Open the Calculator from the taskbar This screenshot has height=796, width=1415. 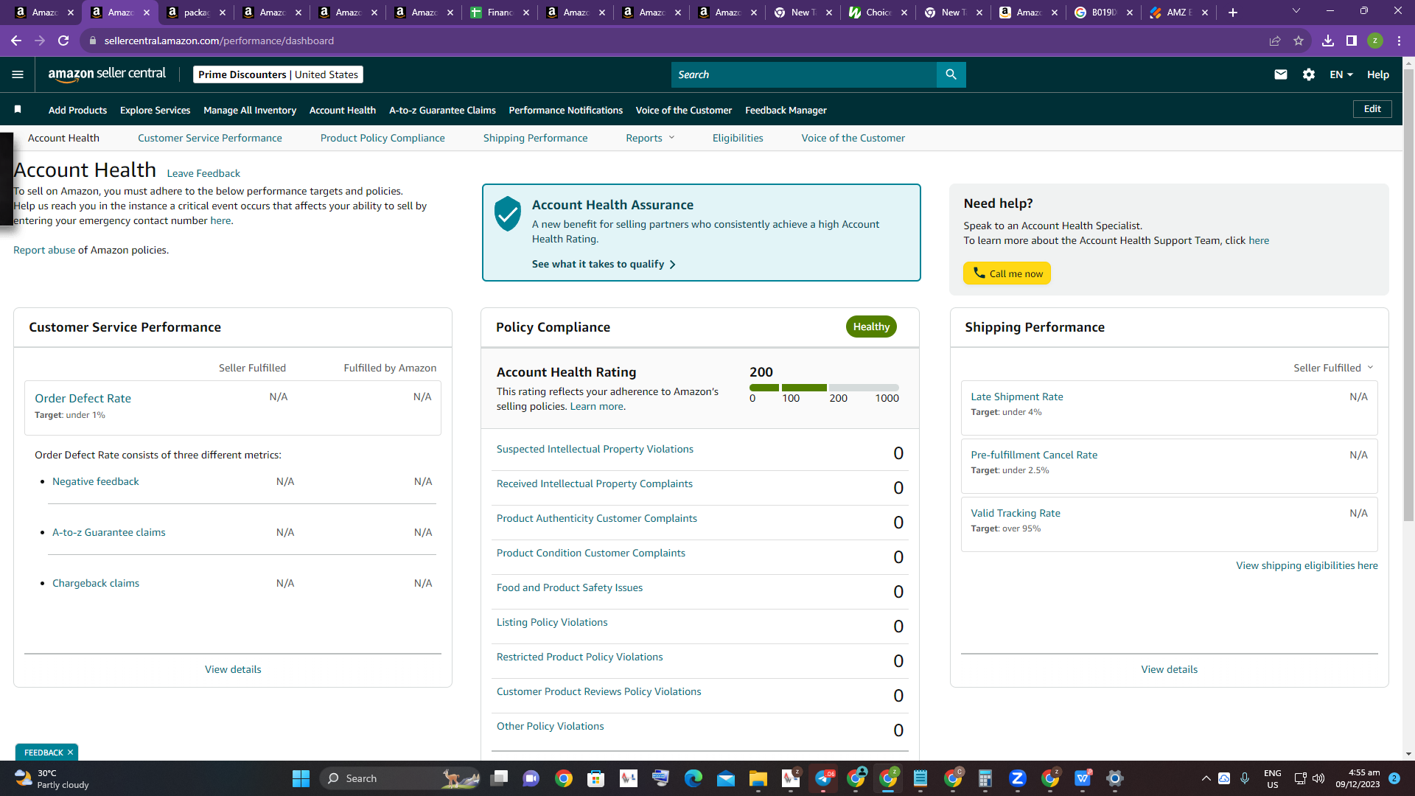pyautogui.click(x=985, y=778)
